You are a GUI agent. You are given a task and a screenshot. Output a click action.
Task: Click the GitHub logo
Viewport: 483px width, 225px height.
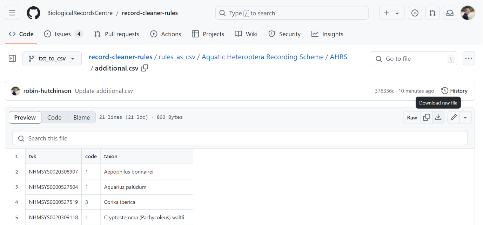point(33,13)
